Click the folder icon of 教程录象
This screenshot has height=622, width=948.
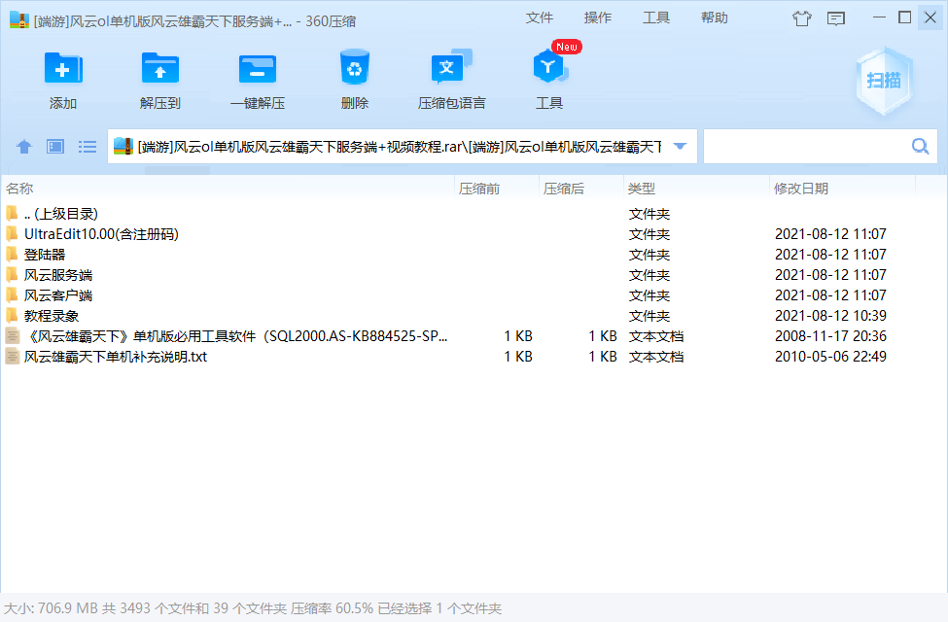tap(12, 316)
